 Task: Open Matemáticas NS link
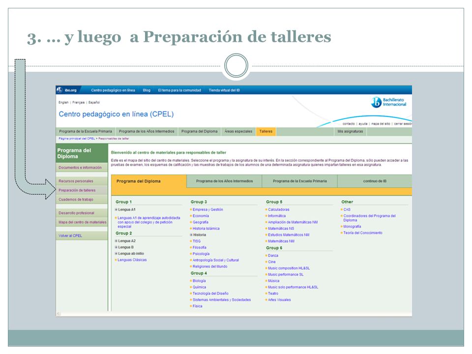(281, 229)
